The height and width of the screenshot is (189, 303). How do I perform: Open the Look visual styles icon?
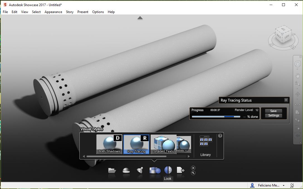click(x=167, y=170)
